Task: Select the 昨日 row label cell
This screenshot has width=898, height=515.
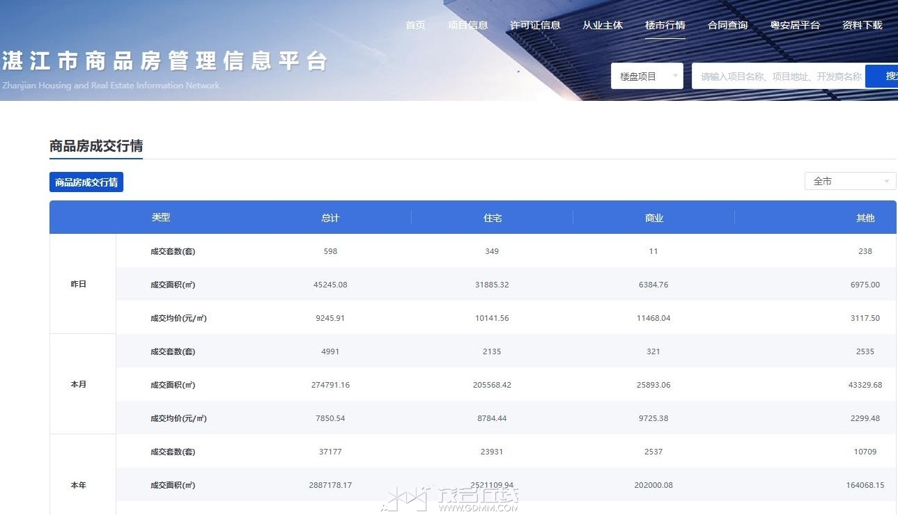Action: coord(79,285)
